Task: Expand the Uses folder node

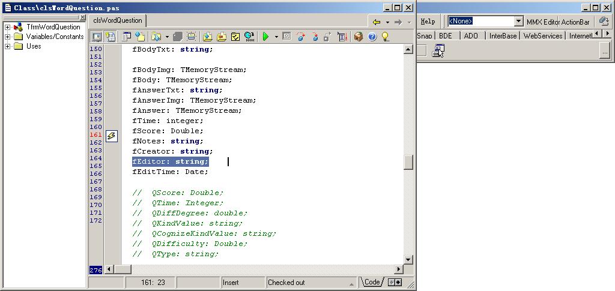Action: 8,46
